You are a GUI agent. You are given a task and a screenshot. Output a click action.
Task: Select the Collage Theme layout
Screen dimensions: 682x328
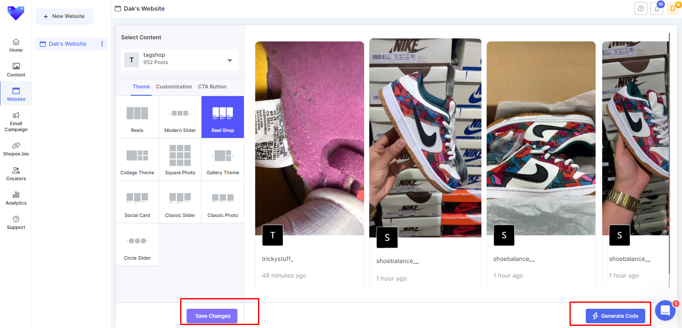click(137, 160)
